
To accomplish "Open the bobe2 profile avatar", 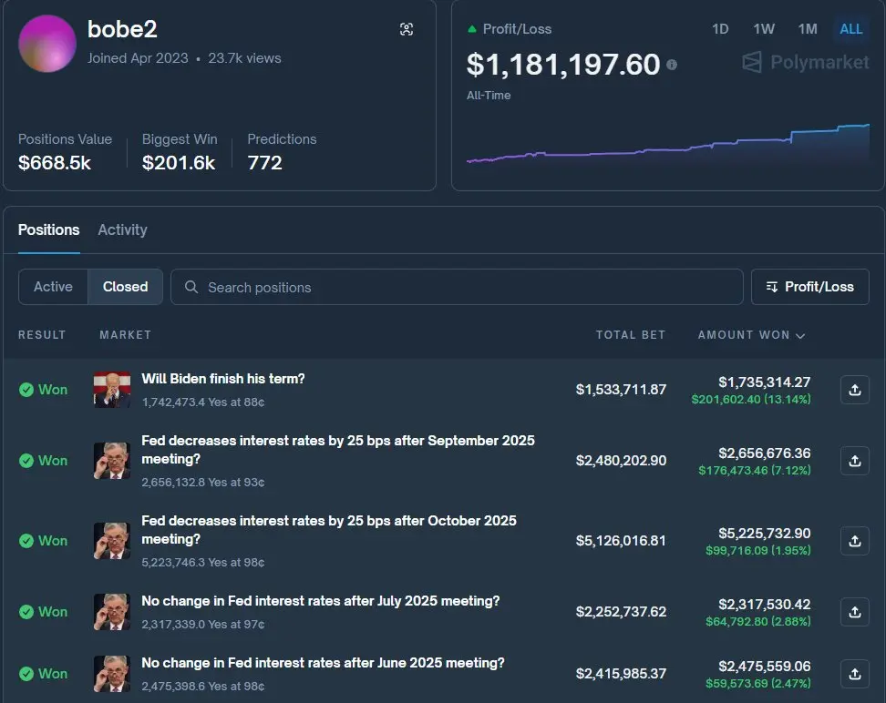I will pyautogui.click(x=47, y=44).
